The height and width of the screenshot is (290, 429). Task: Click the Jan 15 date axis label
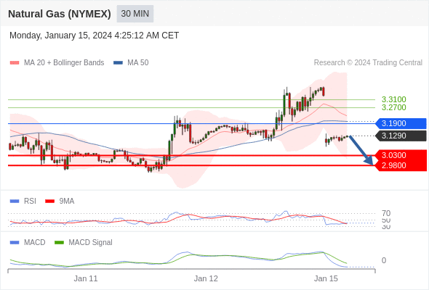coord(326,278)
